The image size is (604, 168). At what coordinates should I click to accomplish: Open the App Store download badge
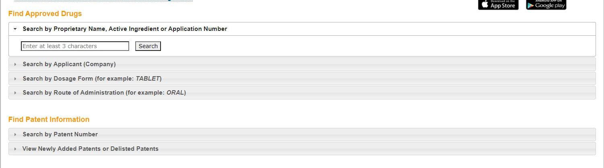pos(498,4)
